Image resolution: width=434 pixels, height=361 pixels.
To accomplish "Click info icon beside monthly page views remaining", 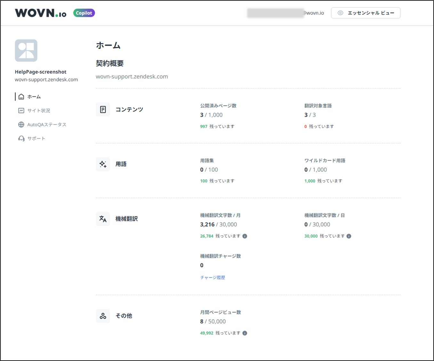I will (245, 333).
